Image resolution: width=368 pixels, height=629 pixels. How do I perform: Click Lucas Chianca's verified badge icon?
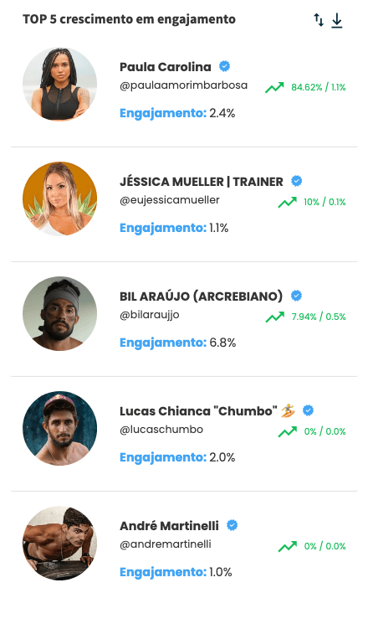point(308,410)
